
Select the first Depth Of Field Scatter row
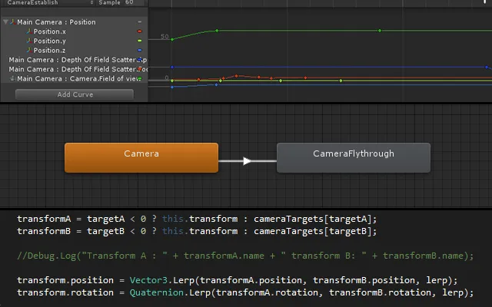74,60
